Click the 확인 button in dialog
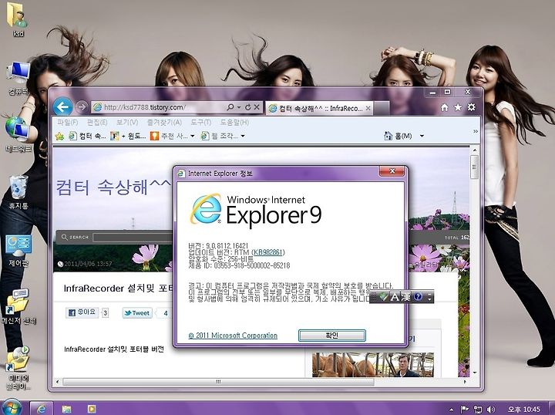This screenshot has width=555, height=415. 331,336
